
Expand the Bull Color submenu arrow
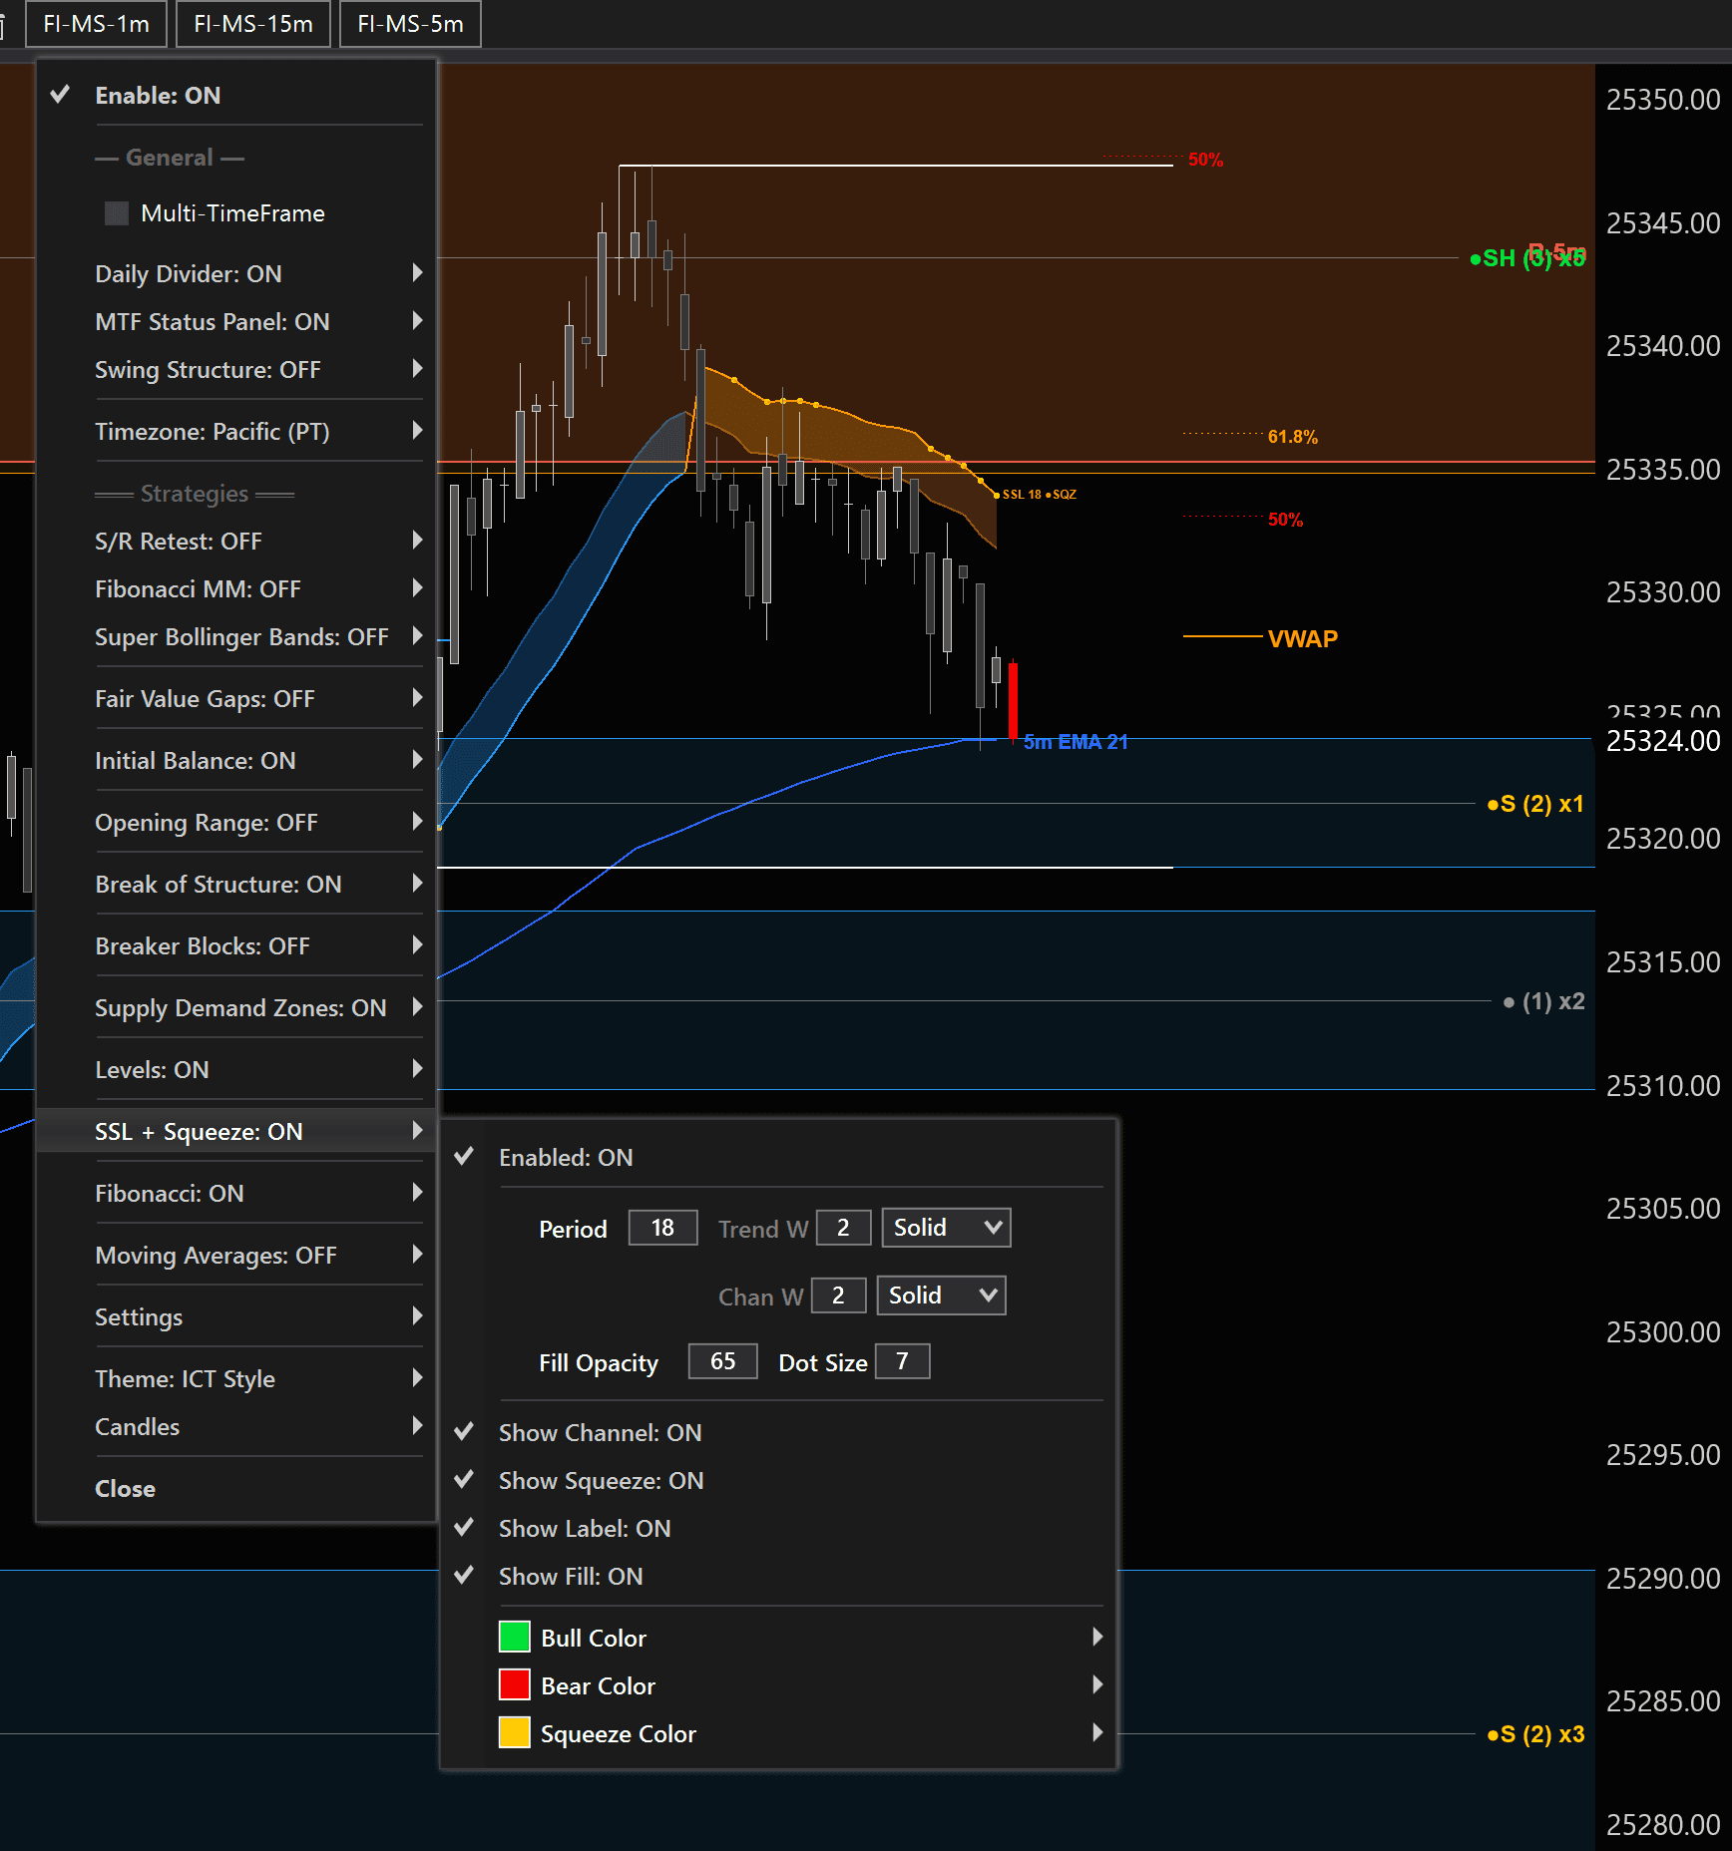(1096, 1638)
